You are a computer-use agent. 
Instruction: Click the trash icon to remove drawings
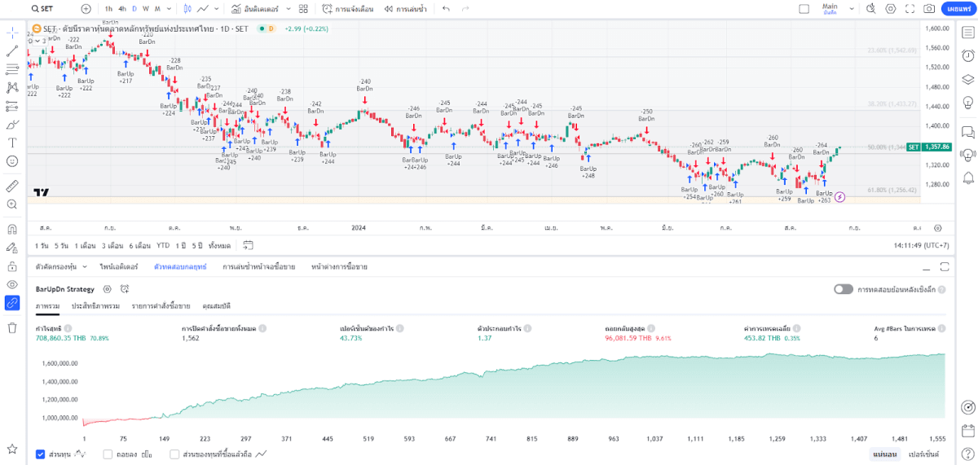point(12,327)
